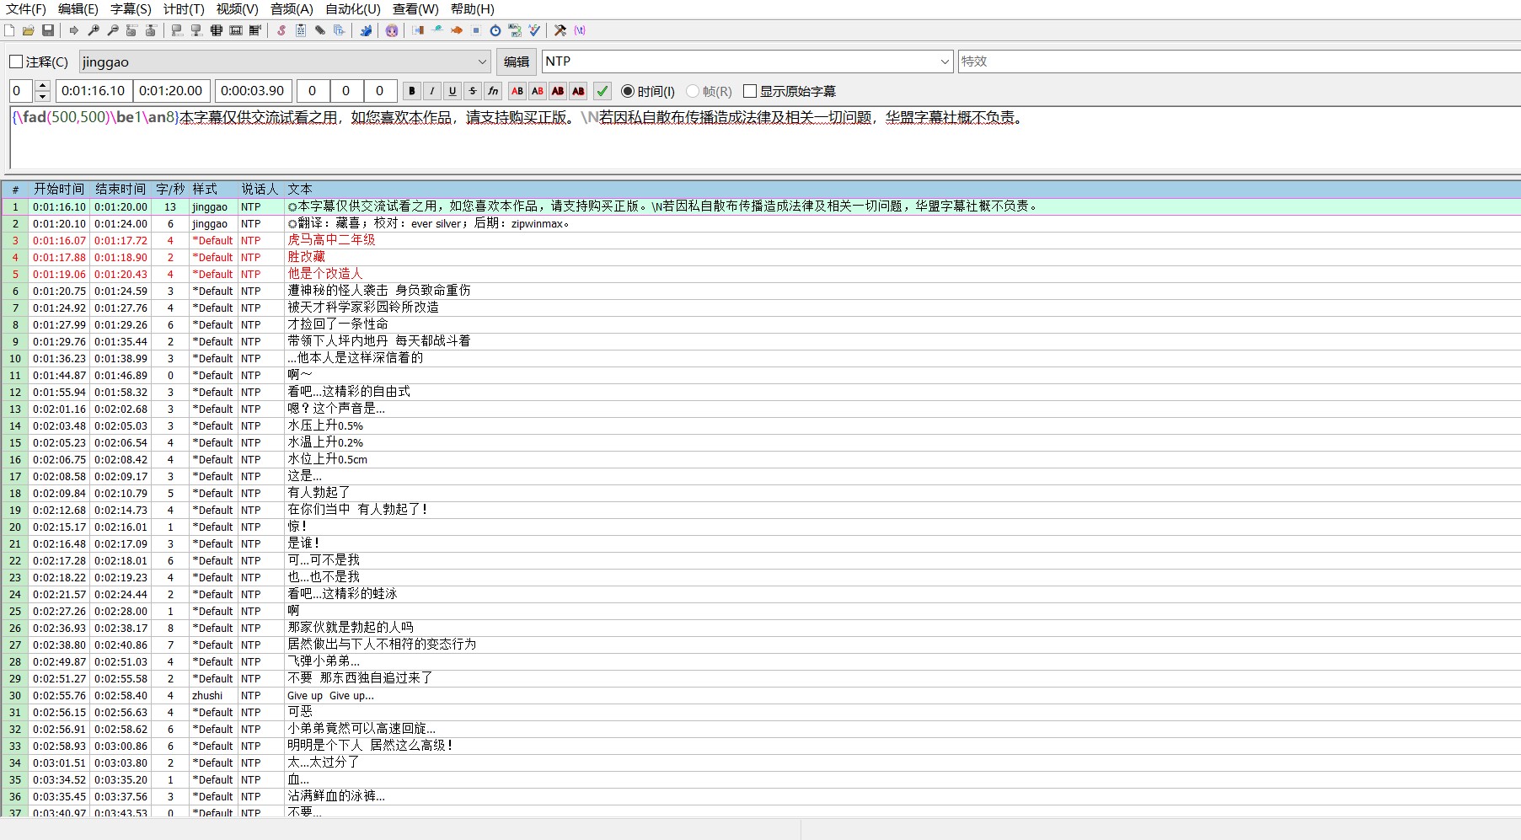Launch ASSDraw with the anime face icon
The image size is (1521, 840).
392,30
